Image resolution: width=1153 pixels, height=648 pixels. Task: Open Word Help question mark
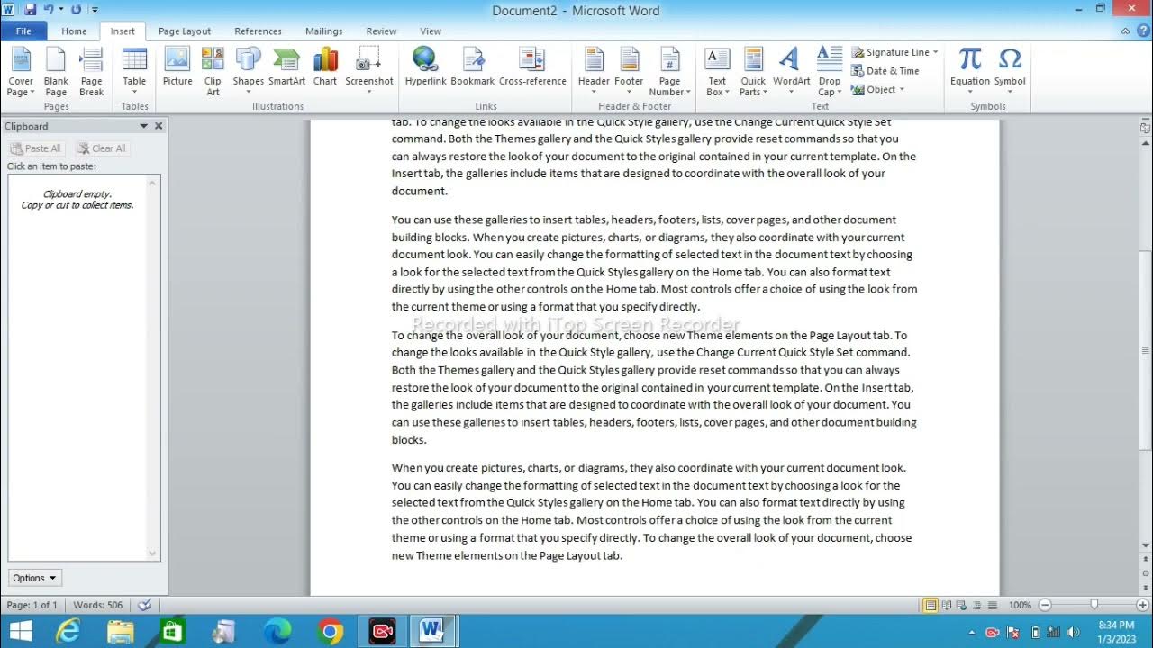pyautogui.click(x=1141, y=31)
